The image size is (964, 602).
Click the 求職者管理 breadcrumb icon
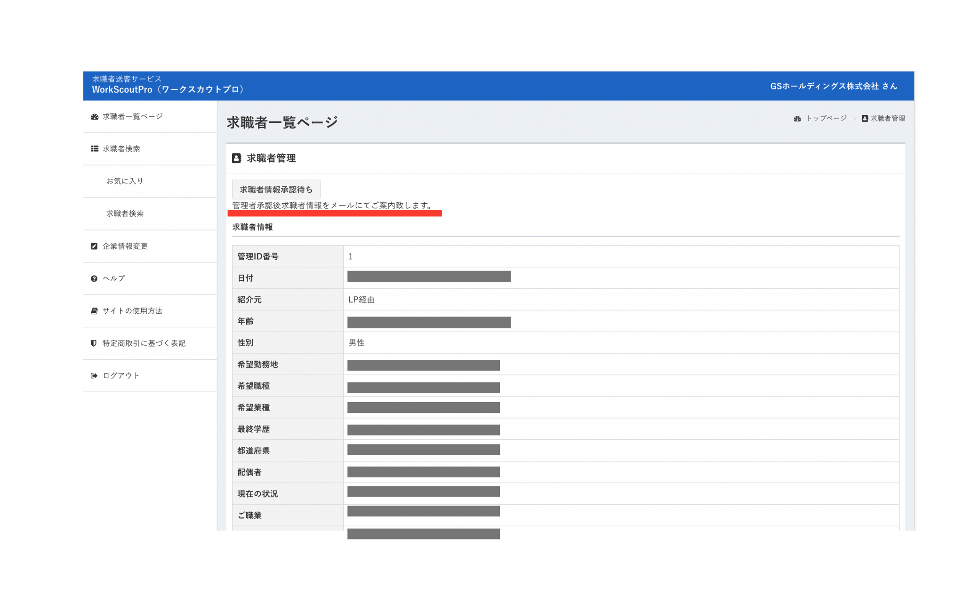point(865,119)
